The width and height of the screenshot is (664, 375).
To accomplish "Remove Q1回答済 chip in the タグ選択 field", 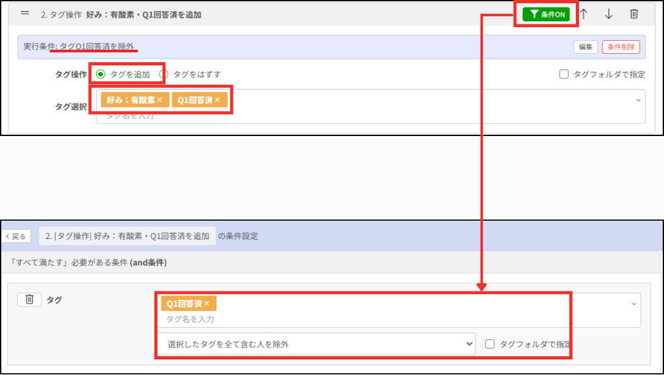I will [218, 100].
